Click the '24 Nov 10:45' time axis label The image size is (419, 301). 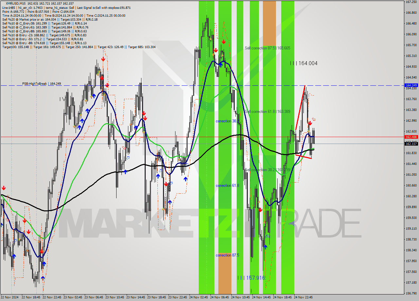240,298
